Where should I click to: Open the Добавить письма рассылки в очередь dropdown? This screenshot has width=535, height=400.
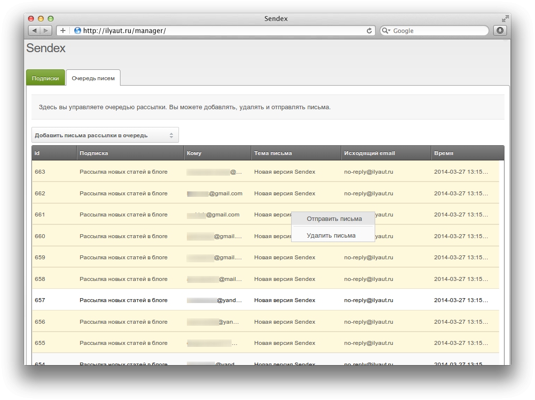(x=105, y=135)
